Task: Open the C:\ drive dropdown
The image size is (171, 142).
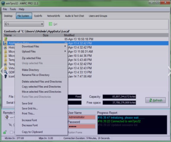Action: pos(24,24)
